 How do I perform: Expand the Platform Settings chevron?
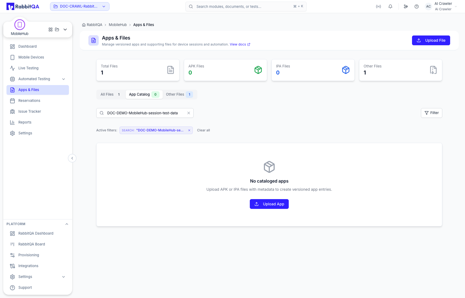click(64, 277)
